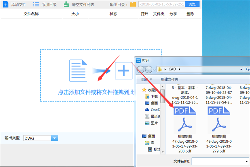Click the CAD folder in address bar
This screenshot has width=250, height=167.
pyautogui.click(x=172, y=69)
